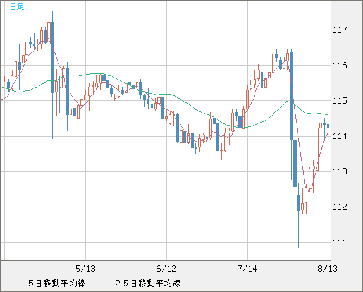Click the 111 price axis label
Viewport: 363px width, 292px height.
[340, 243]
